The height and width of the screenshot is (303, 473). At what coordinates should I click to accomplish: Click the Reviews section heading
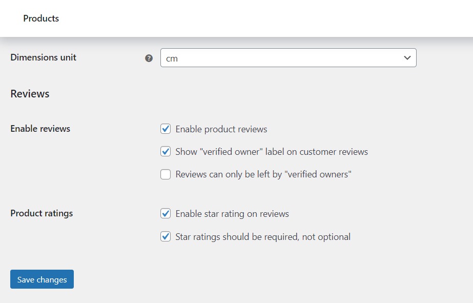click(29, 94)
